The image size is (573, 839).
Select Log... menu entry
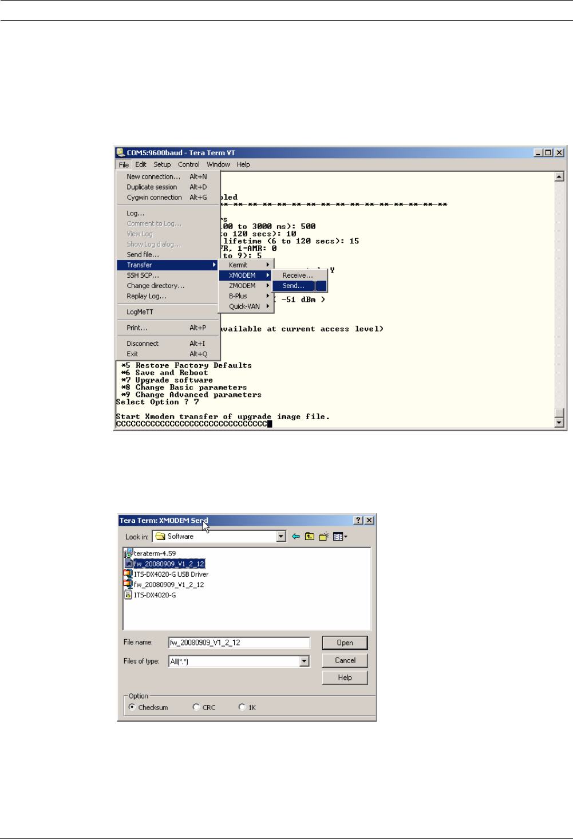(168, 214)
